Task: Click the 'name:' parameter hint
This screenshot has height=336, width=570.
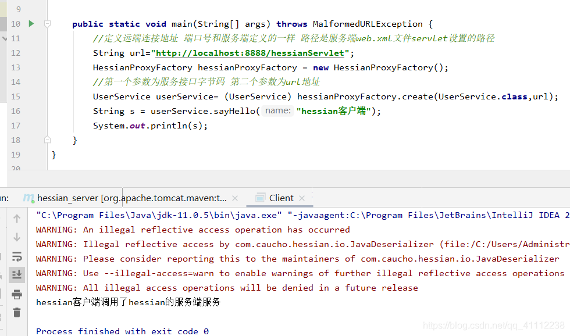Action: [x=278, y=111]
